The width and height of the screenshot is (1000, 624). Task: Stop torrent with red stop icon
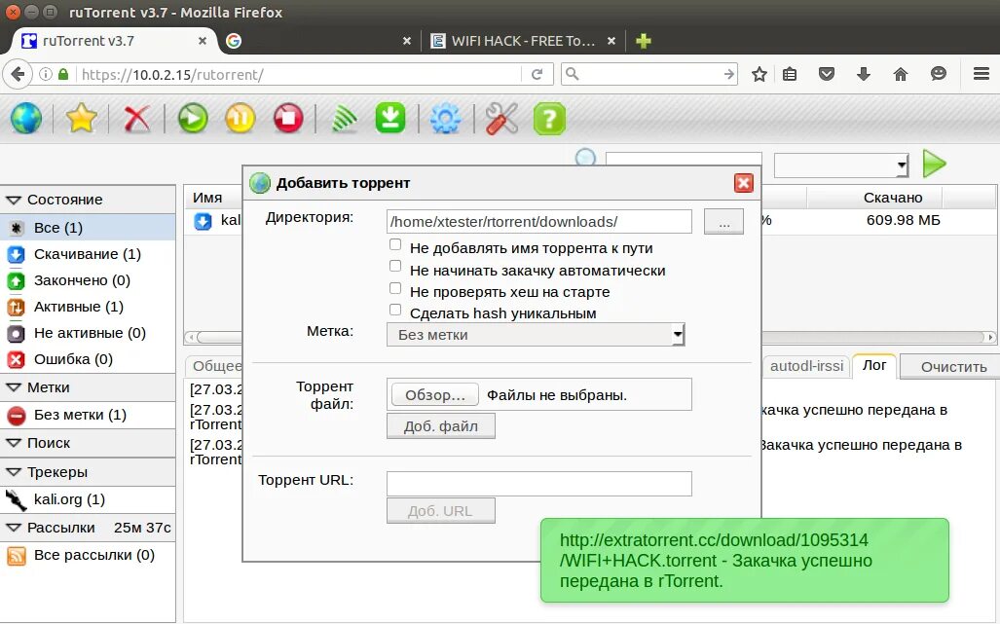[x=288, y=119]
